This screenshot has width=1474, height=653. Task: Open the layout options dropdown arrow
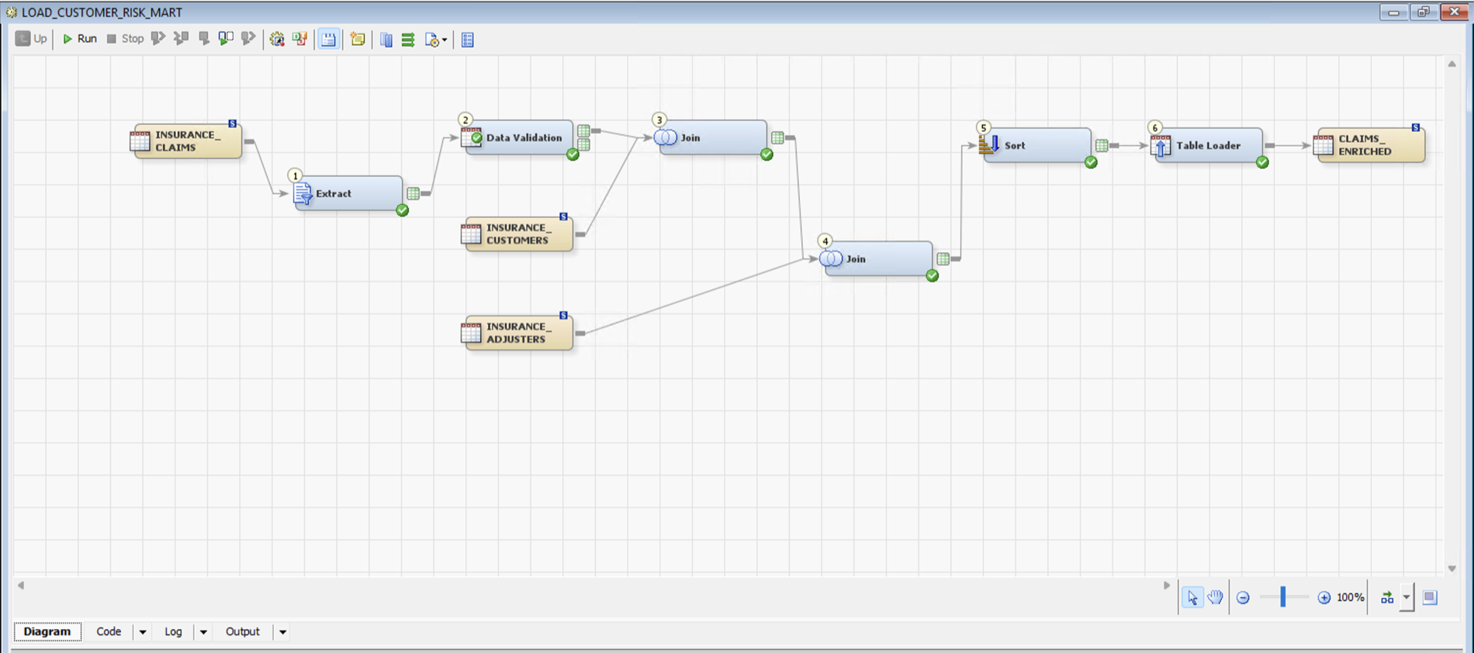pyautogui.click(x=1407, y=597)
